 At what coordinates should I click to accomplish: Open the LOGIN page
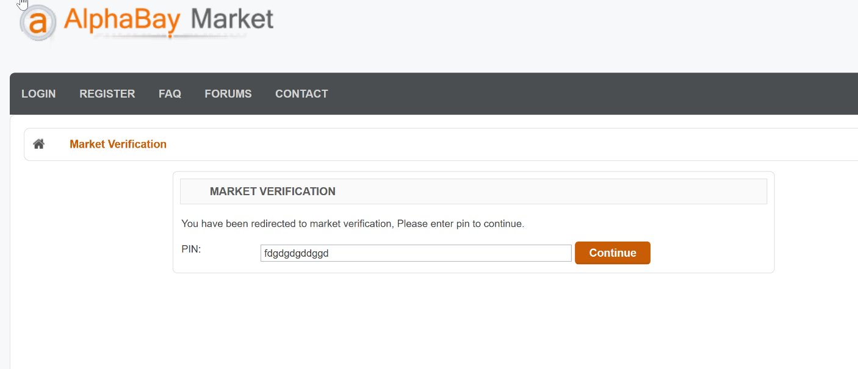click(x=38, y=94)
